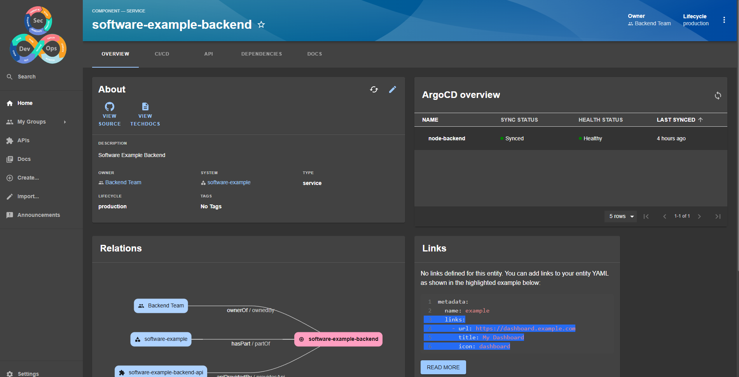Switch to the CI/CD tab
The image size is (739, 377).
point(162,54)
